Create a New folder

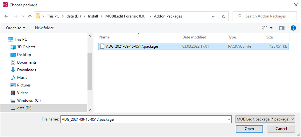44,28
